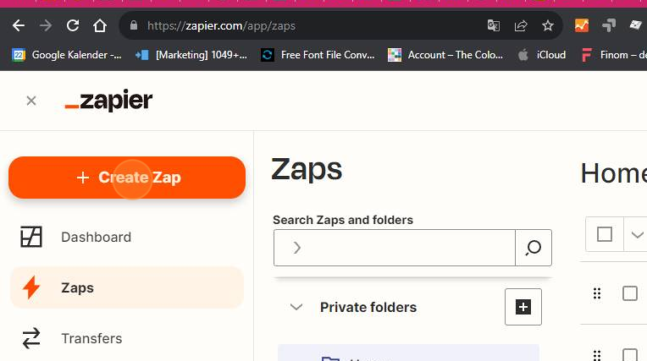The height and width of the screenshot is (361, 647).
Task: Click the magnifier search button
Action: (x=534, y=248)
